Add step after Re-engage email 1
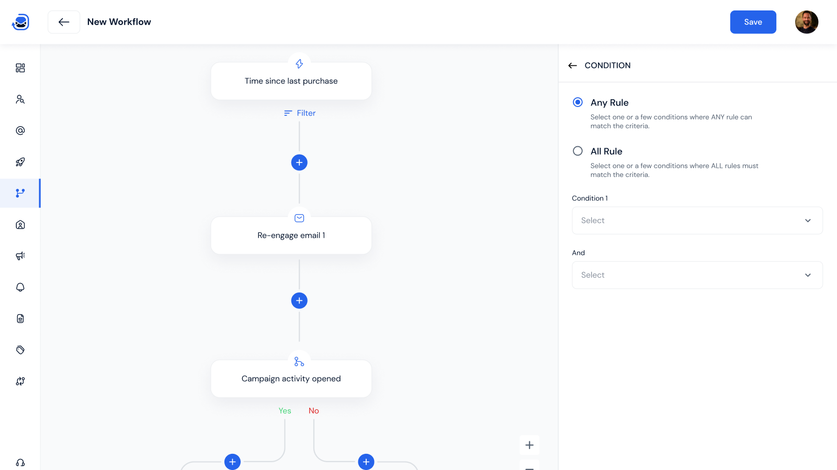The image size is (837, 470). (299, 300)
